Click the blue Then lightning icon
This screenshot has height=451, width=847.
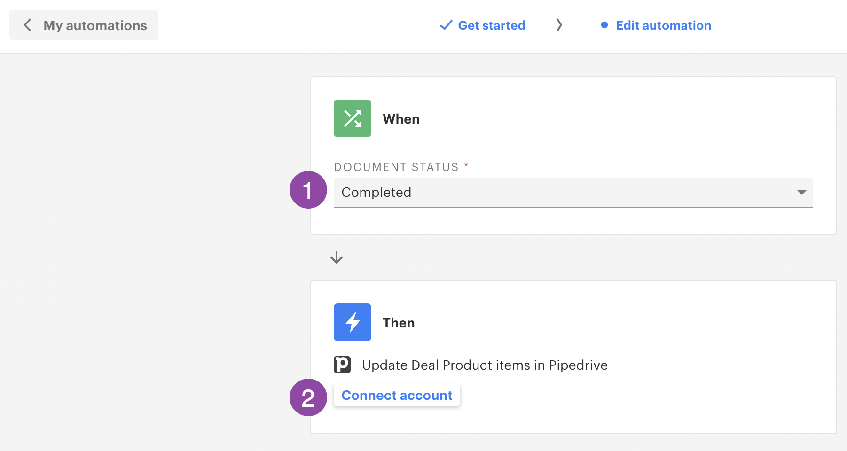point(353,322)
